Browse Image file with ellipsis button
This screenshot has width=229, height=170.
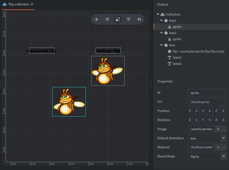(224, 129)
